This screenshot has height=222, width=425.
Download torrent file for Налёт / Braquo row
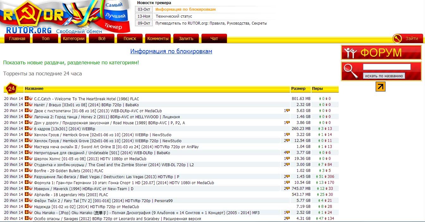coord(27,105)
